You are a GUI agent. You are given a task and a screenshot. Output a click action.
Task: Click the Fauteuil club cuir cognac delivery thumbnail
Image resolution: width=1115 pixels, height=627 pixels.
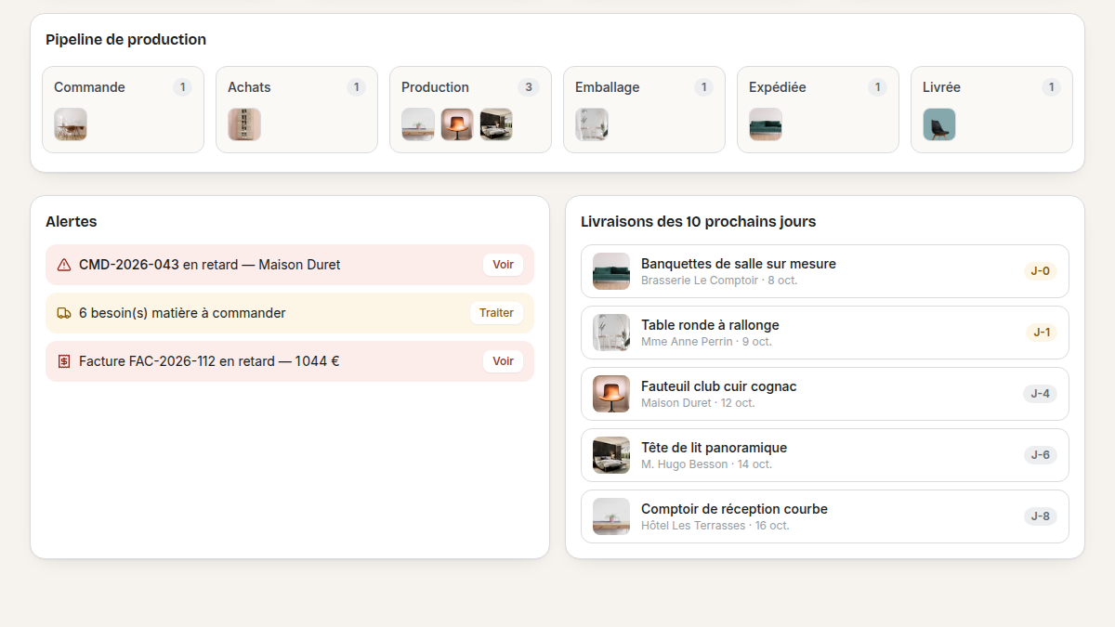[x=611, y=394]
